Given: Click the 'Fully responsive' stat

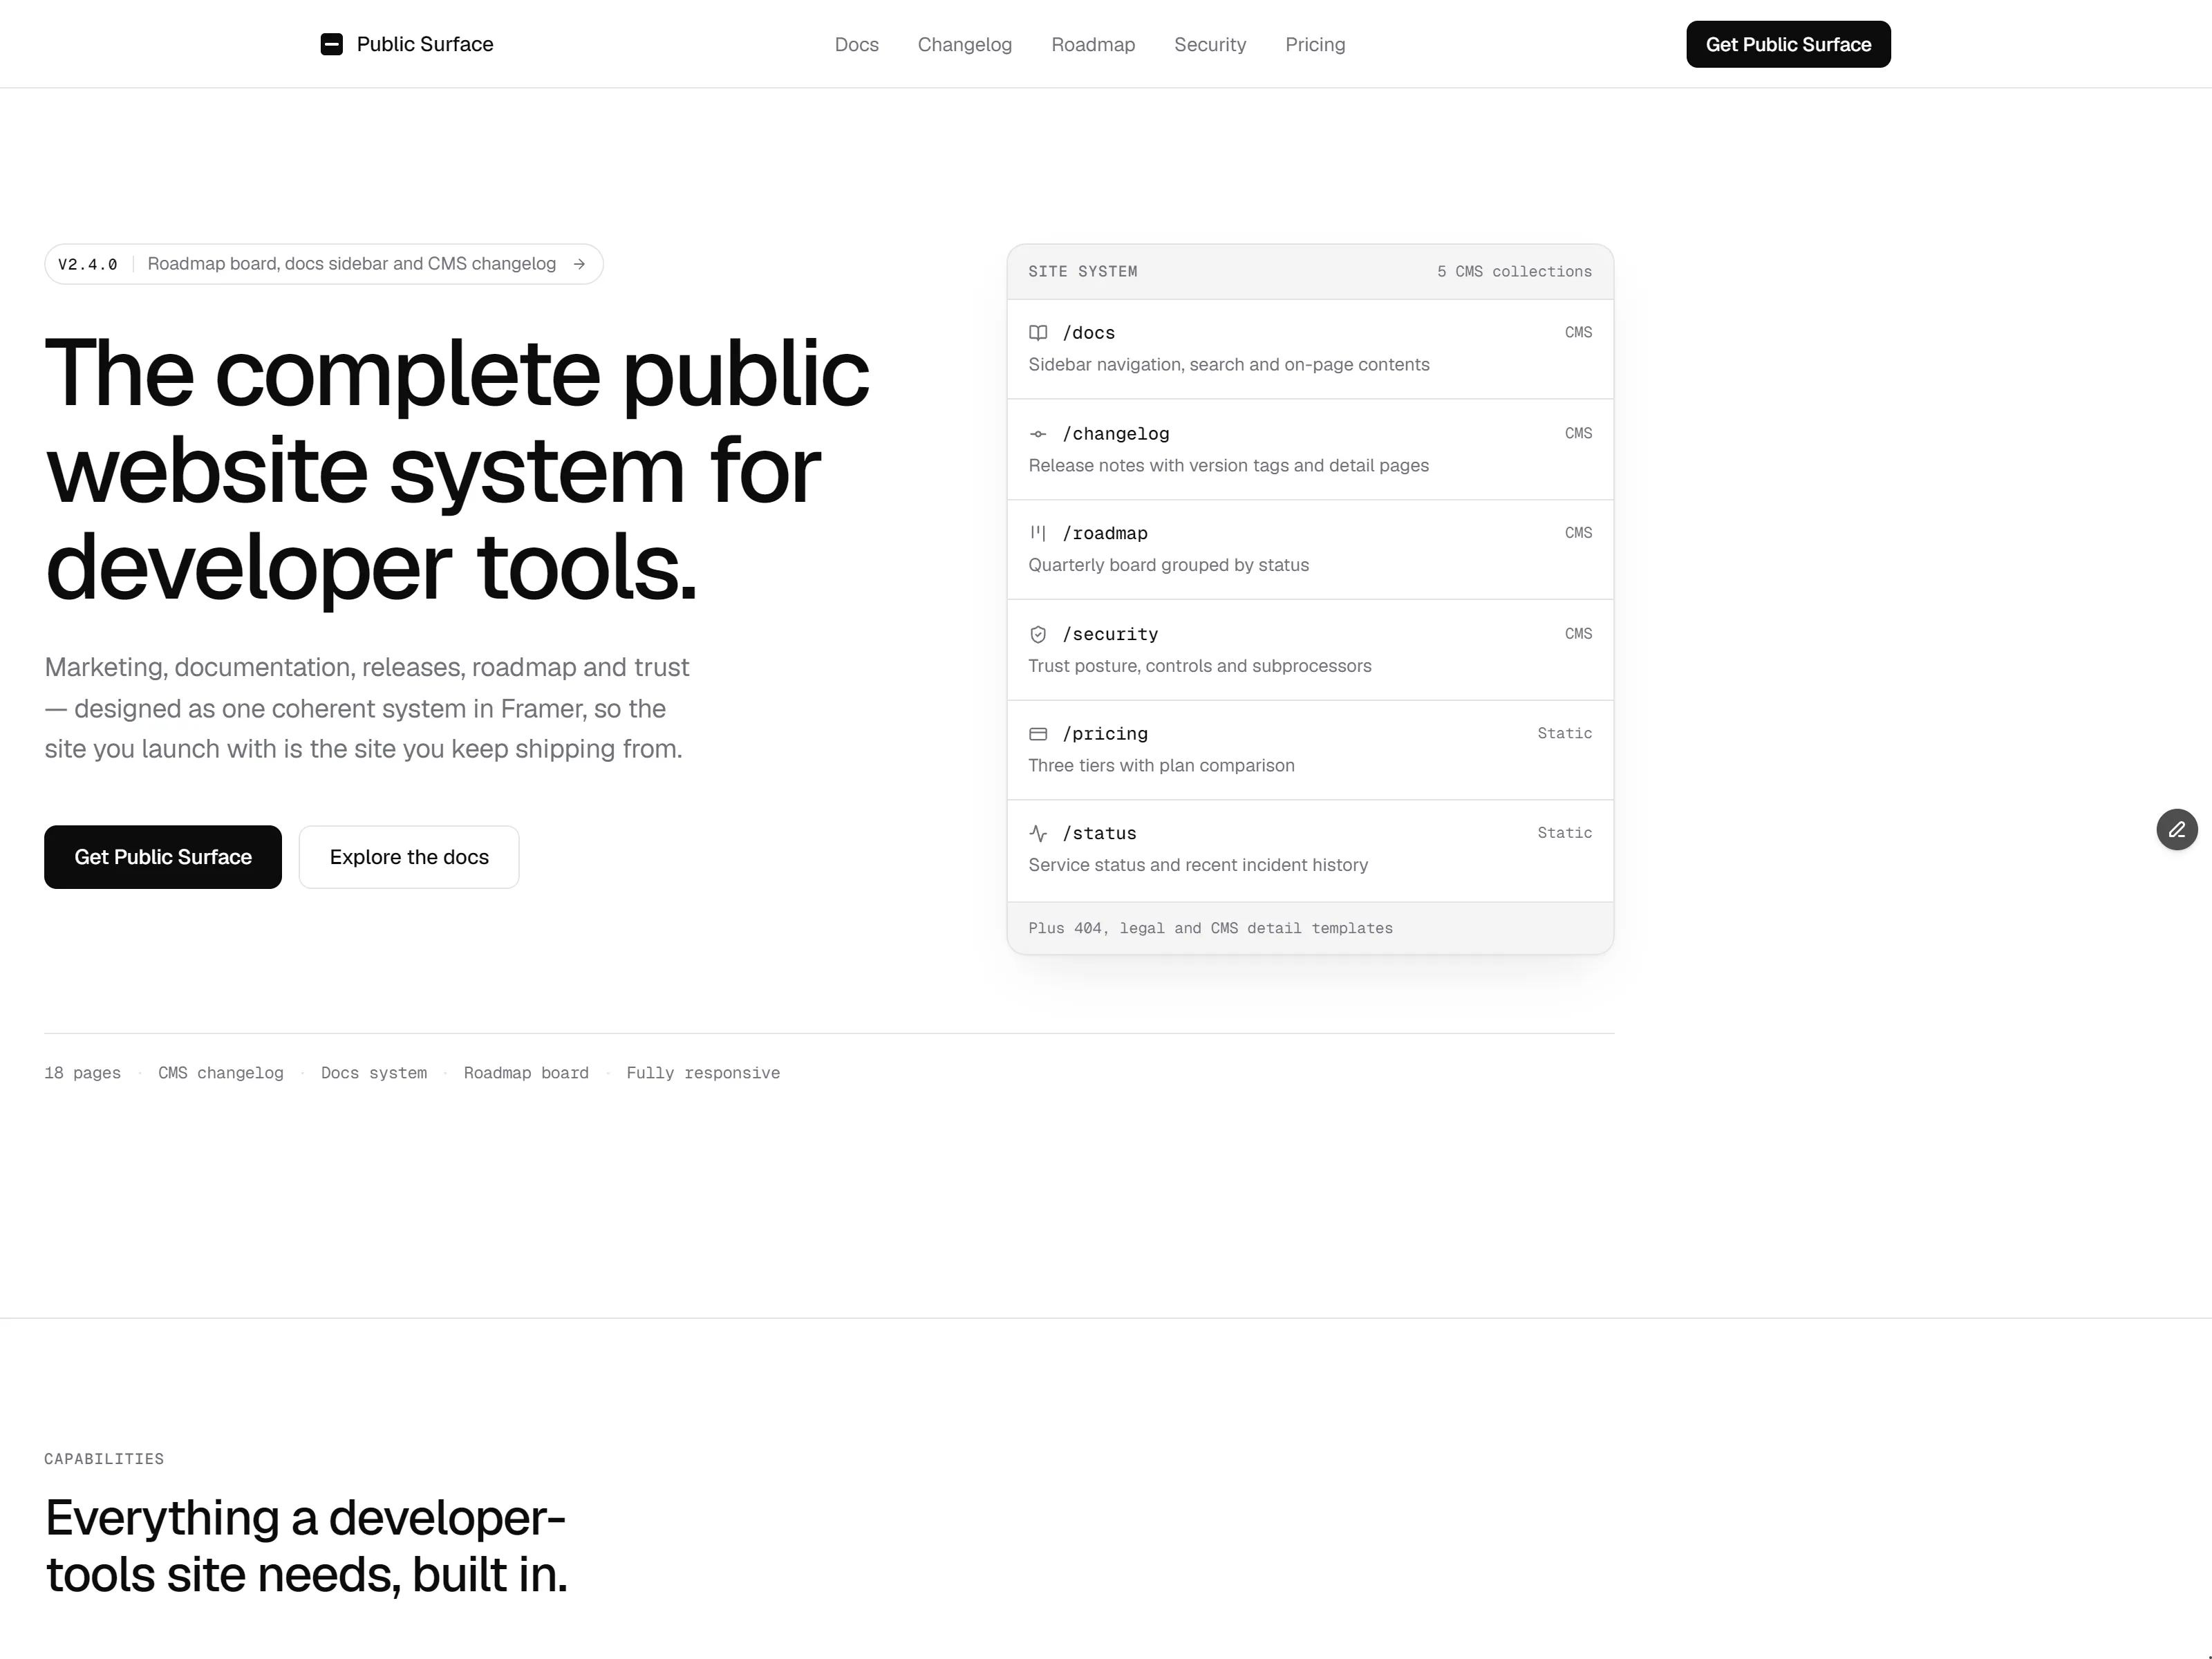Looking at the screenshot, I should click(703, 1073).
